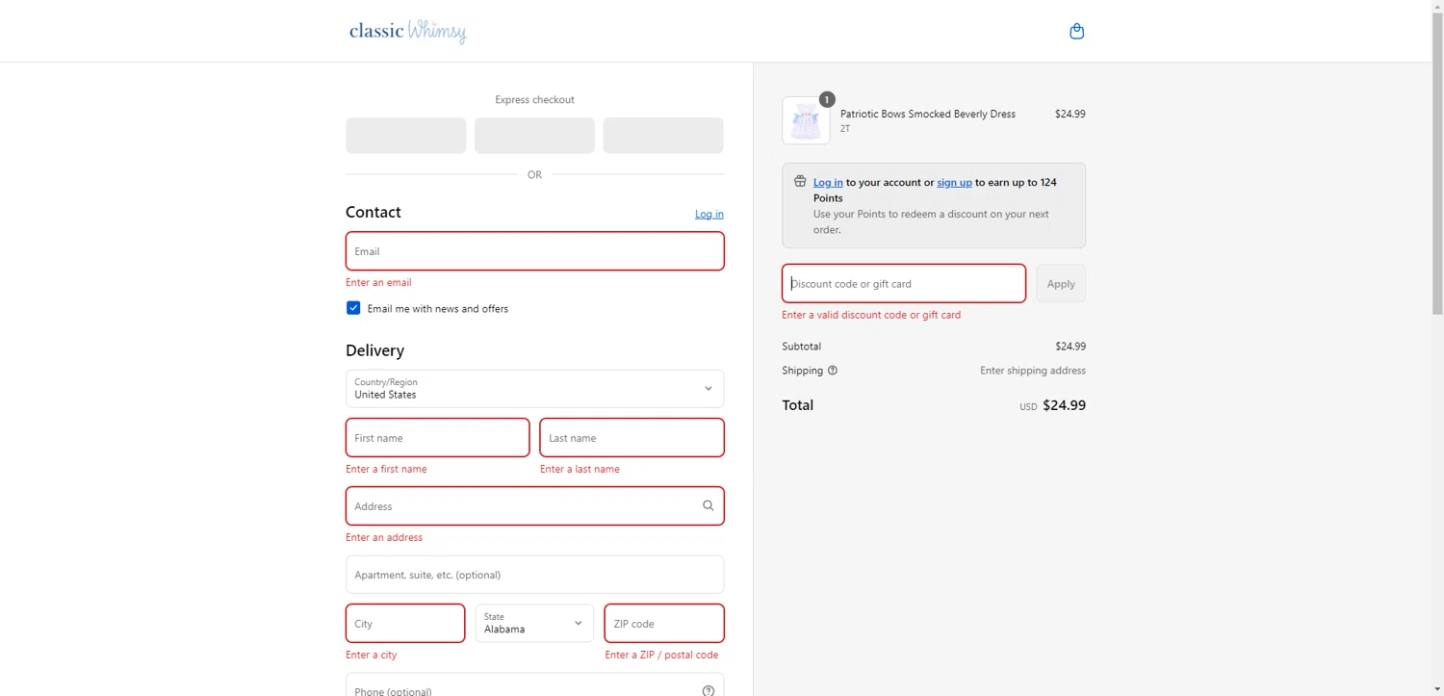This screenshot has height=696, width=1444.
Task: Click the Phone field help icon
Action: tap(708, 690)
